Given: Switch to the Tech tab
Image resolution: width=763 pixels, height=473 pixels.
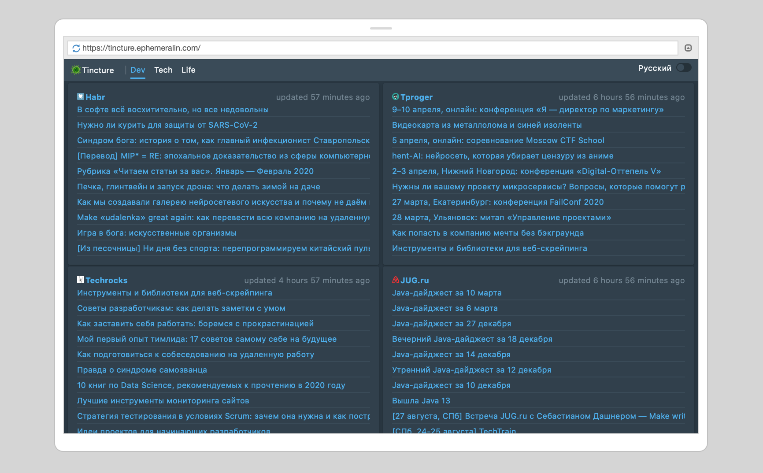Looking at the screenshot, I should tap(163, 70).
